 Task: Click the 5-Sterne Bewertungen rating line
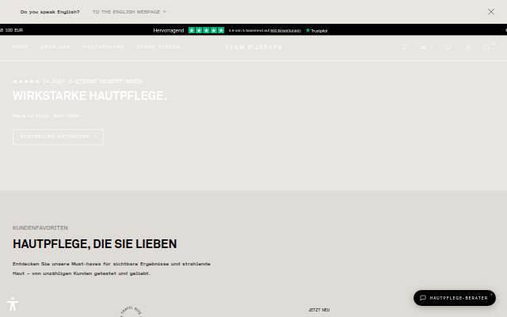pyautogui.click(x=78, y=81)
